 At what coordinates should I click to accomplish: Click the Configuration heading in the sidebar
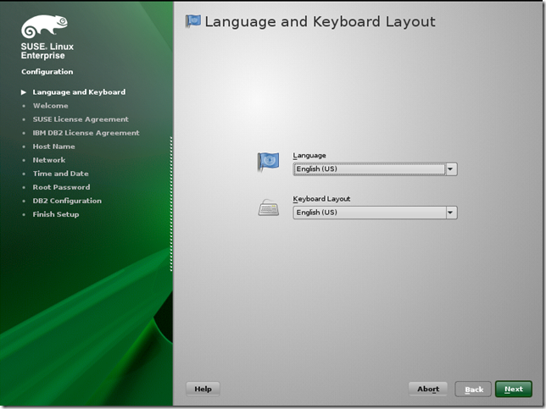(47, 72)
